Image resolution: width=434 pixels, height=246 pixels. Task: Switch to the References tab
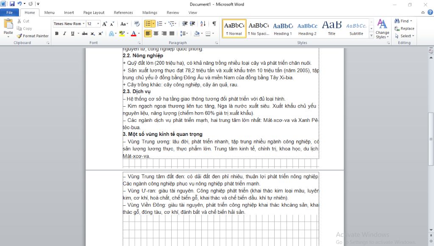(x=123, y=12)
